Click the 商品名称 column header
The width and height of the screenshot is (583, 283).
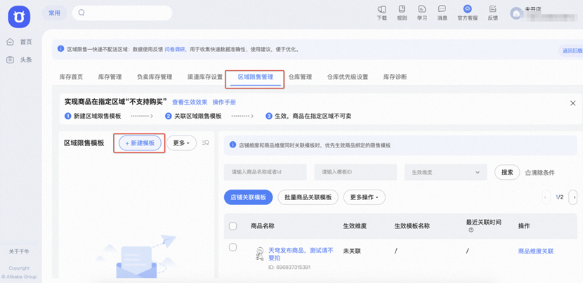(263, 225)
